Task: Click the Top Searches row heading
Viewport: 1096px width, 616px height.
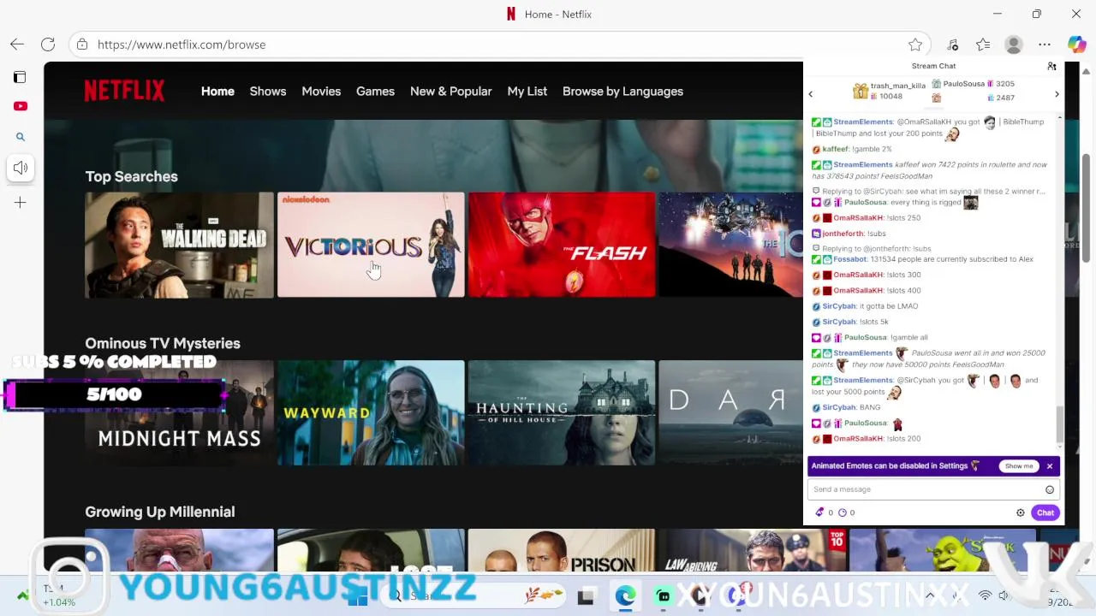Action: [131, 176]
